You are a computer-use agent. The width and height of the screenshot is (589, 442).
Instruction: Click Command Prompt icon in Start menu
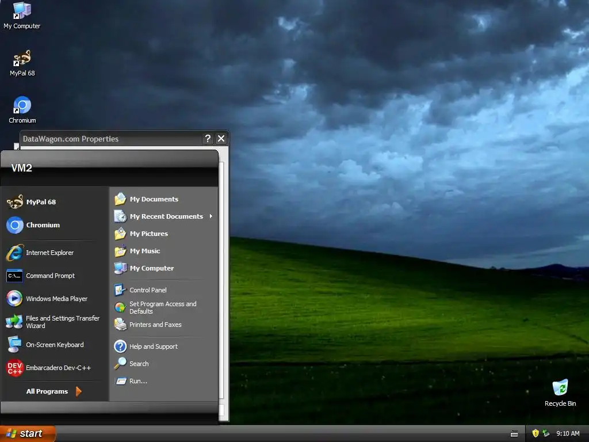pos(14,276)
